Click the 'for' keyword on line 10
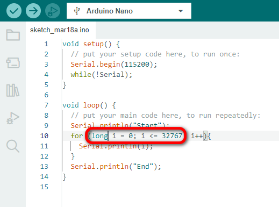This screenshot has width=279, height=207. (x=77, y=136)
